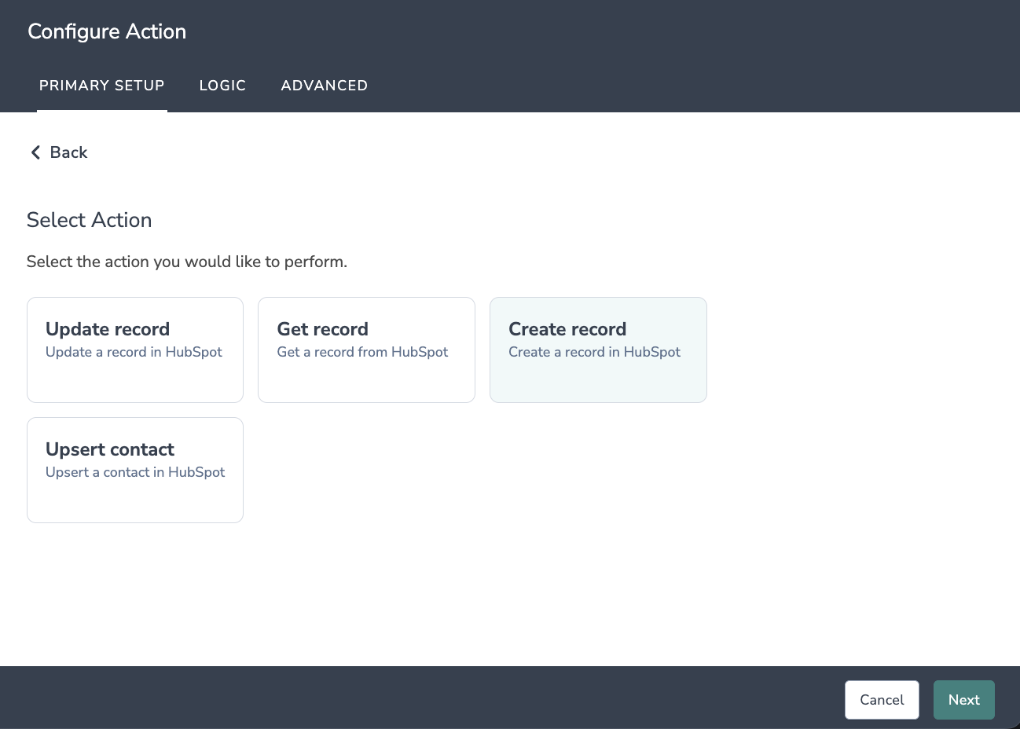1020x729 pixels.
Task: Select the Update record title
Action: (x=108, y=329)
